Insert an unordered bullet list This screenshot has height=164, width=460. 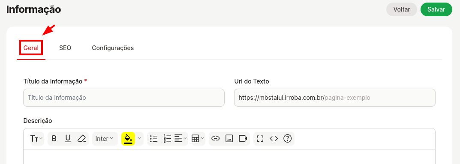[x=154, y=138]
